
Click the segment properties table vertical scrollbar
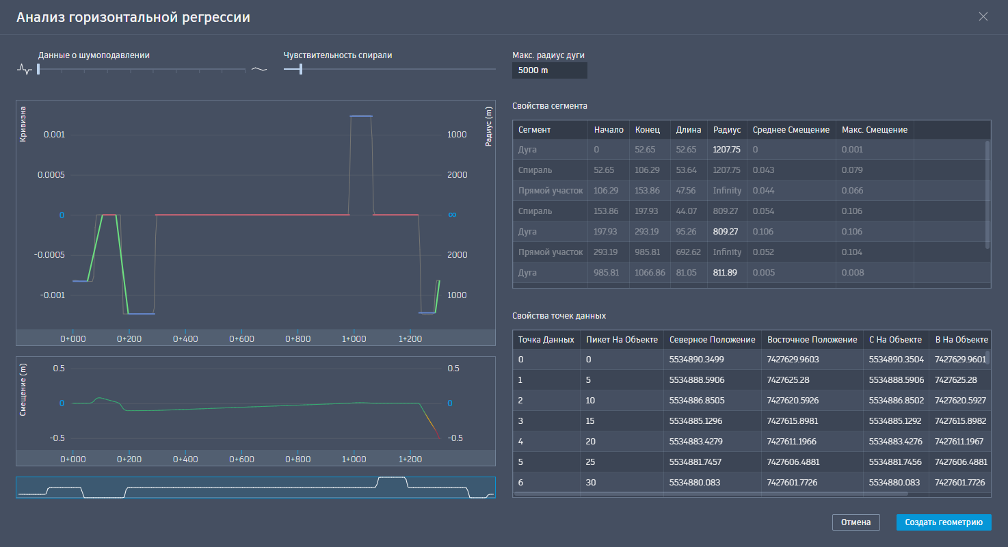coord(987,195)
